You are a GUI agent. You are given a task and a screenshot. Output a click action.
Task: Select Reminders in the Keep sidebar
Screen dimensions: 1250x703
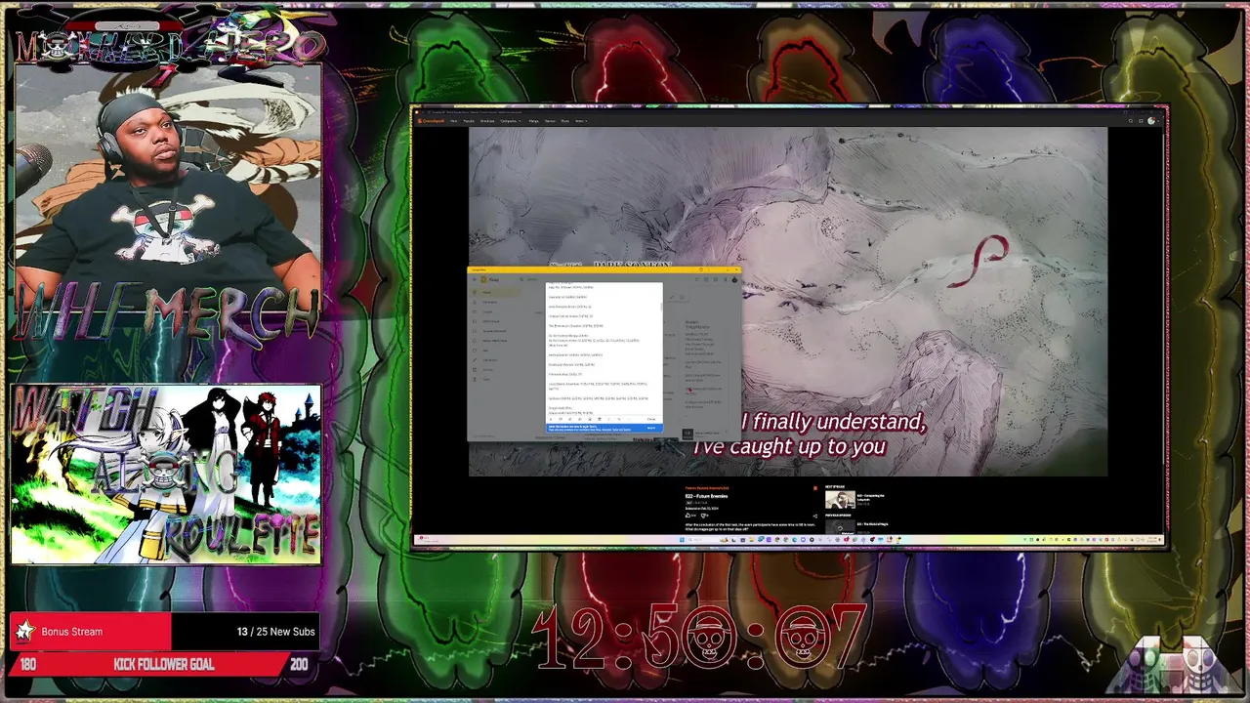click(494, 302)
